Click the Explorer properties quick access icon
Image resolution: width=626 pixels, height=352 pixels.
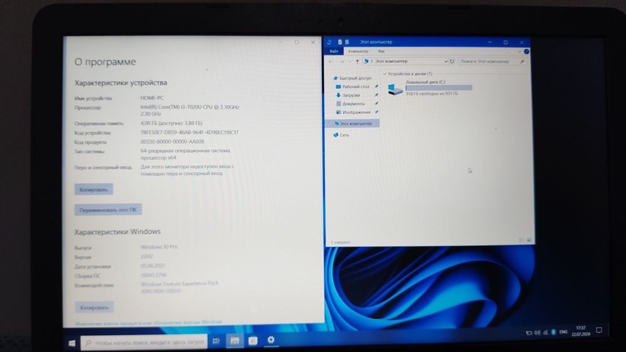(x=340, y=42)
